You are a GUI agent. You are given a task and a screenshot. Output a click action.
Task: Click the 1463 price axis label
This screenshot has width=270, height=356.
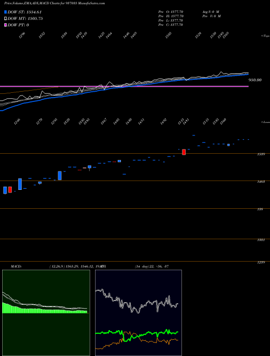(260, 182)
